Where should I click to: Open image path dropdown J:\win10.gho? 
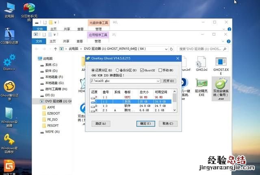pos(158,81)
